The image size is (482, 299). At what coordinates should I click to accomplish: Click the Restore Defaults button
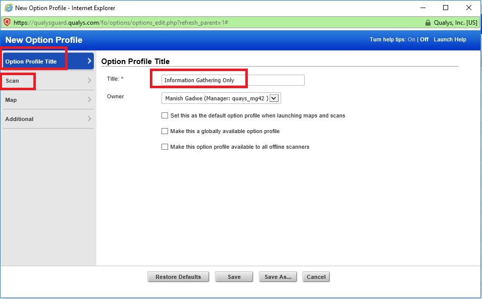pyautogui.click(x=178, y=276)
